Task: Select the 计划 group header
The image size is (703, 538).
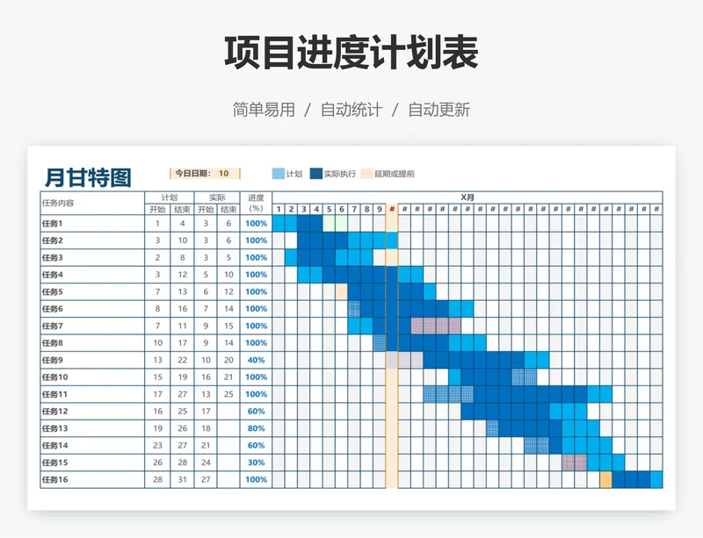Action: (x=170, y=197)
